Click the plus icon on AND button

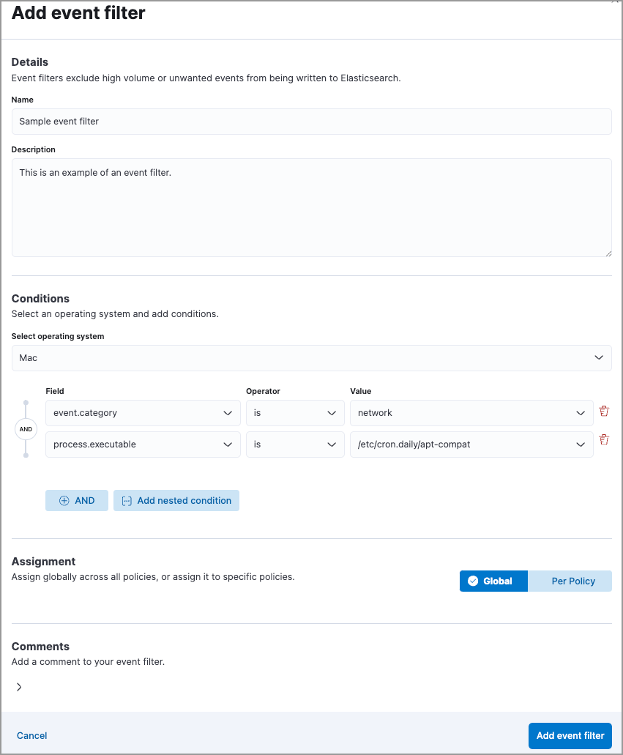click(x=64, y=501)
